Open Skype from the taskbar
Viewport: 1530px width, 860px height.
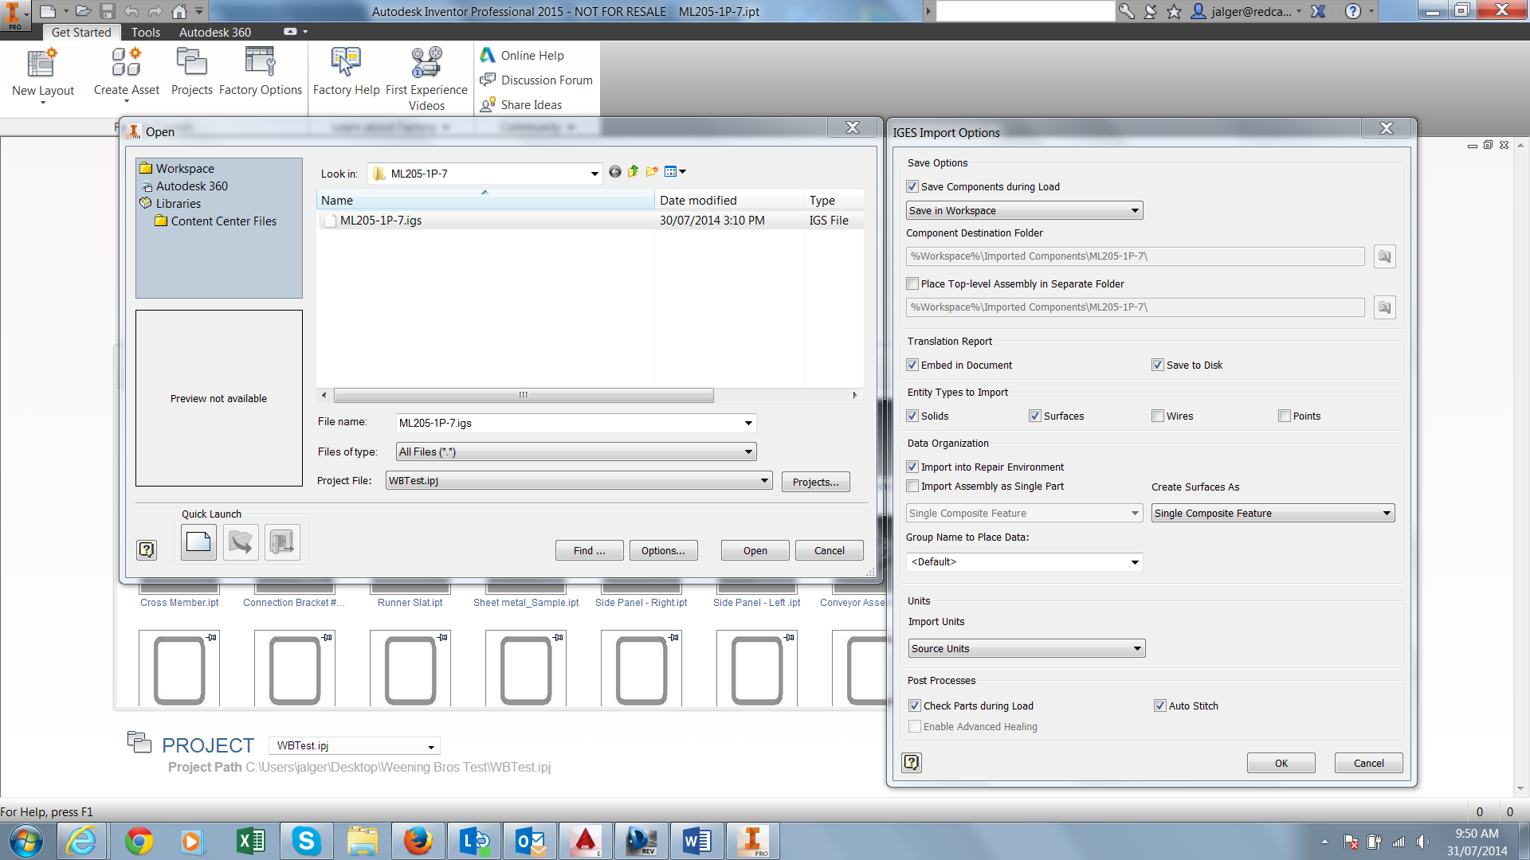tap(306, 841)
